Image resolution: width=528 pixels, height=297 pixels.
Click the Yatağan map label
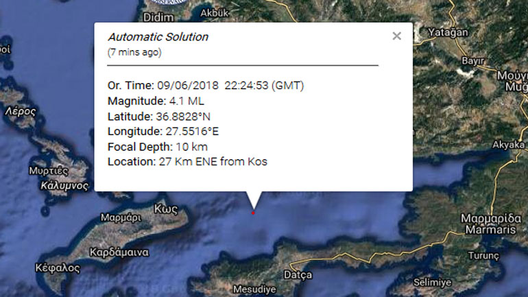448,32
